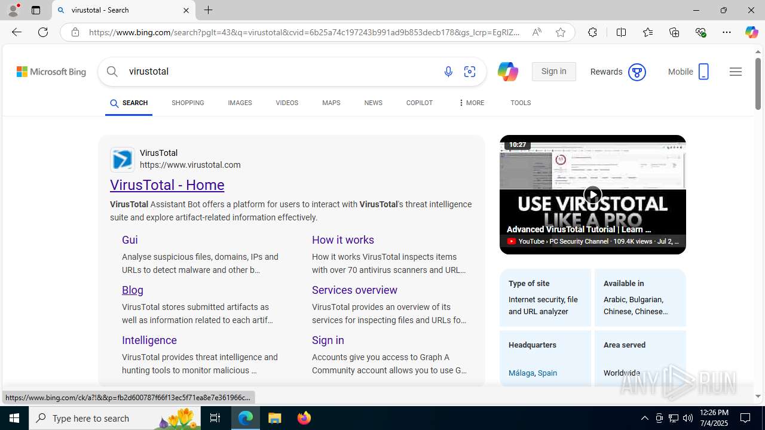This screenshot has width=765, height=430.
Task: Close the virustotal search tab
Action: [x=186, y=10]
